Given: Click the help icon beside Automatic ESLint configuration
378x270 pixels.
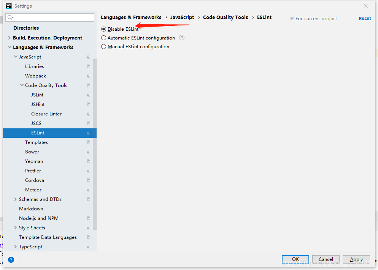Looking at the screenshot, I should 181,38.
